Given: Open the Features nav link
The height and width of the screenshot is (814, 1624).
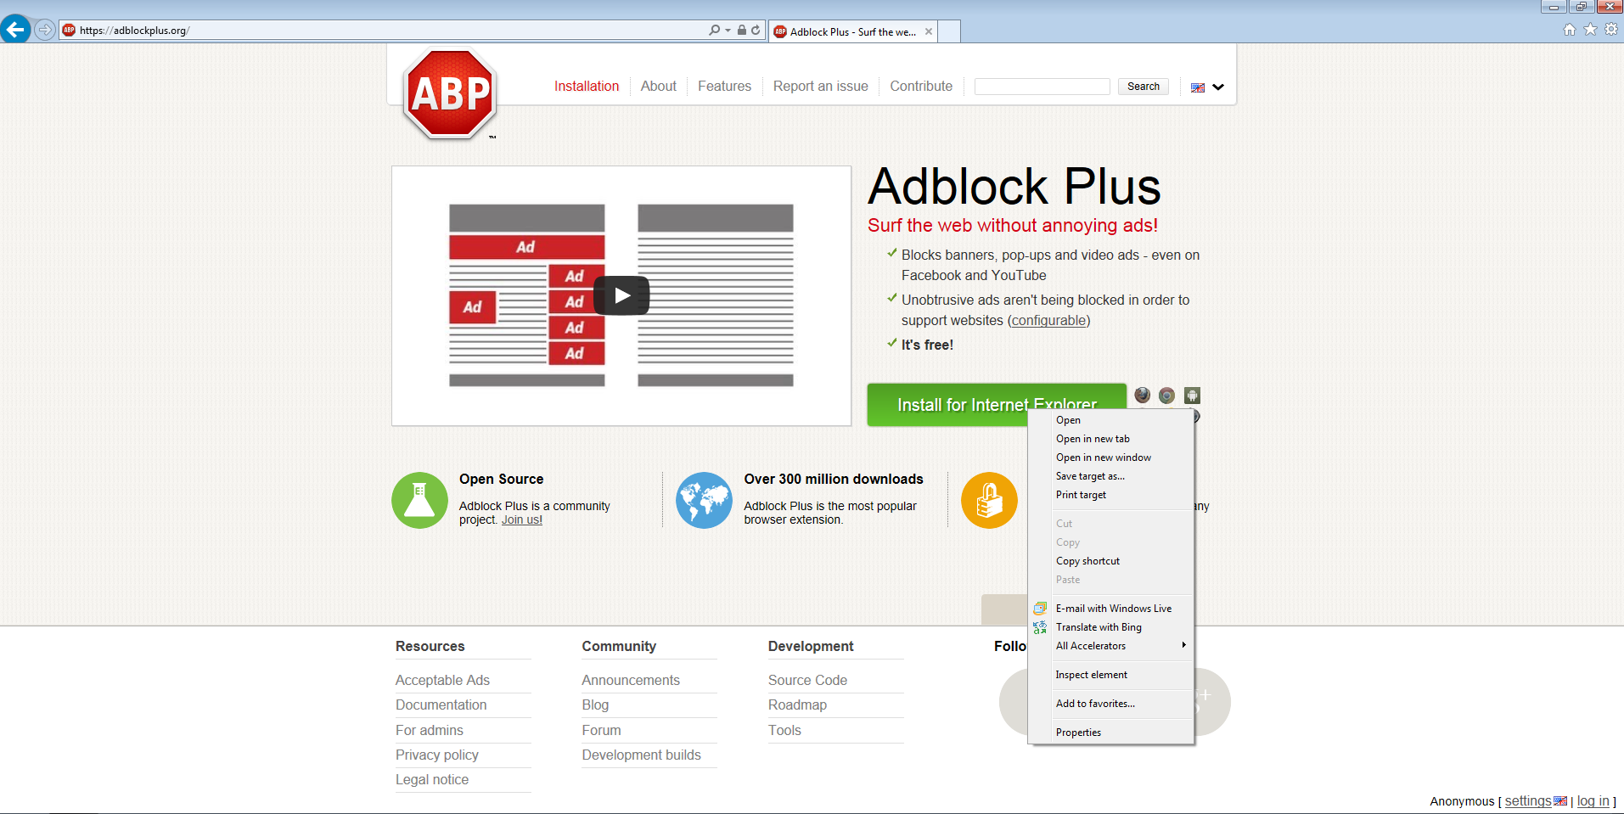Looking at the screenshot, I should point(724,86).
